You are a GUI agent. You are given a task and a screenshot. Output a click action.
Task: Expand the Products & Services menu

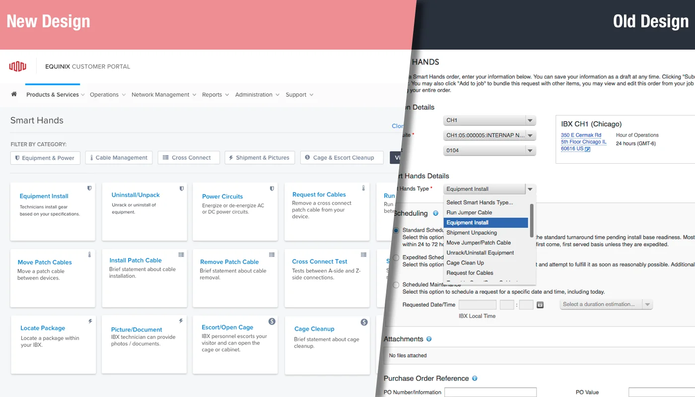[x=55, y=94]
